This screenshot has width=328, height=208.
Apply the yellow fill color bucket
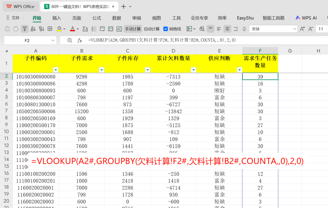tap(59, 29)
